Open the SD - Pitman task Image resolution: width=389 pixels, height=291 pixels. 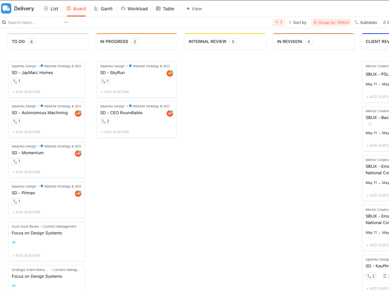(23, 193)
